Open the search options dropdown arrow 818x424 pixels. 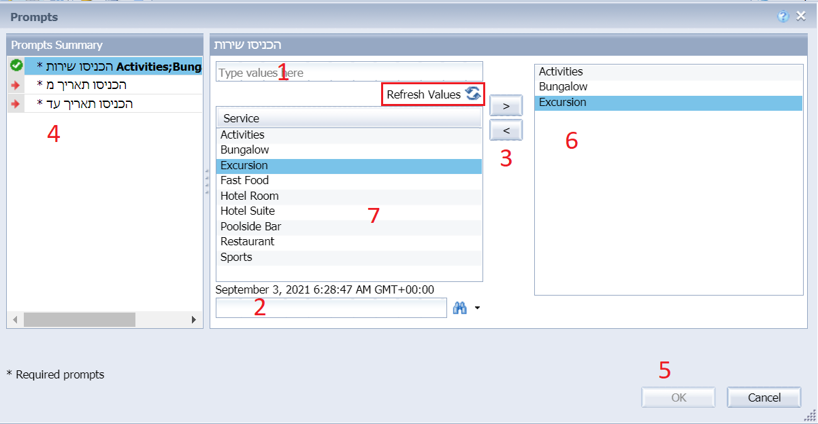click(x=477, y=308)
